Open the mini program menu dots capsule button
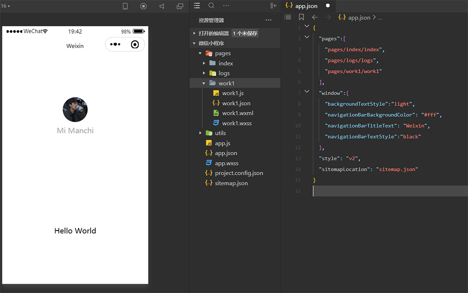 (115, 44)
